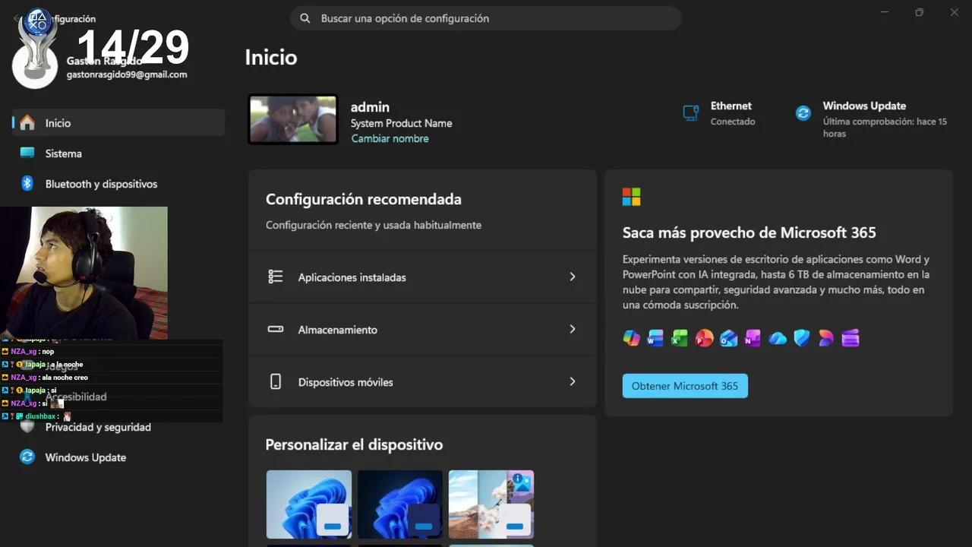Select the dark Windows bloom theme thumbnail

400,504
